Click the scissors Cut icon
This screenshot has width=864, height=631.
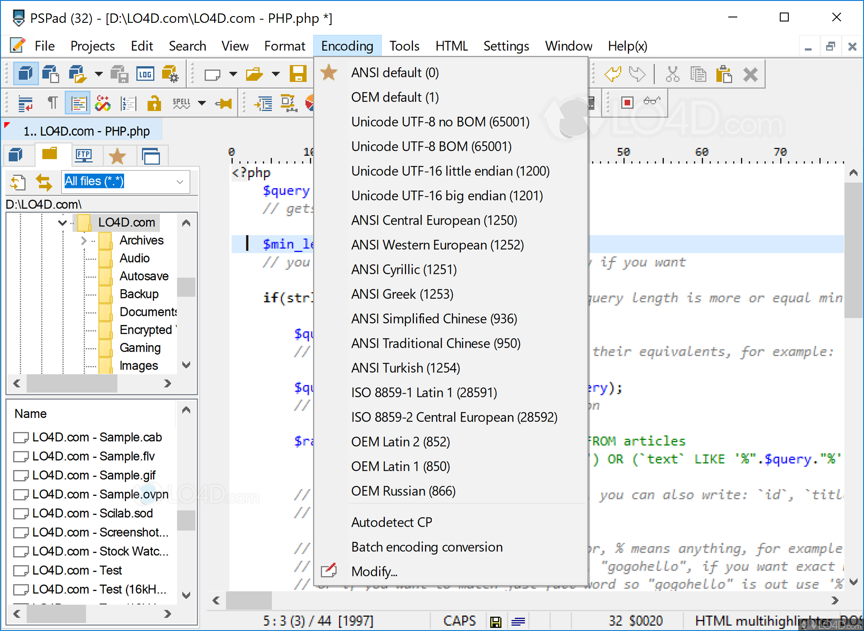[672, 74]
